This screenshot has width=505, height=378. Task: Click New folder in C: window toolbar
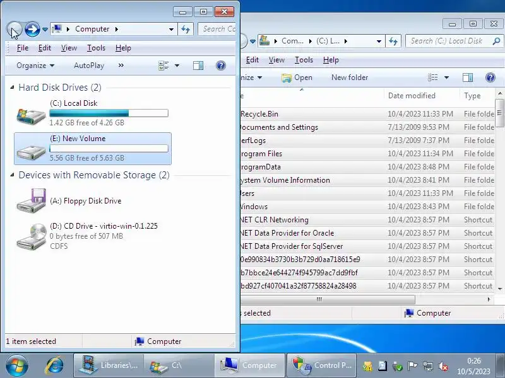[350, 77]
